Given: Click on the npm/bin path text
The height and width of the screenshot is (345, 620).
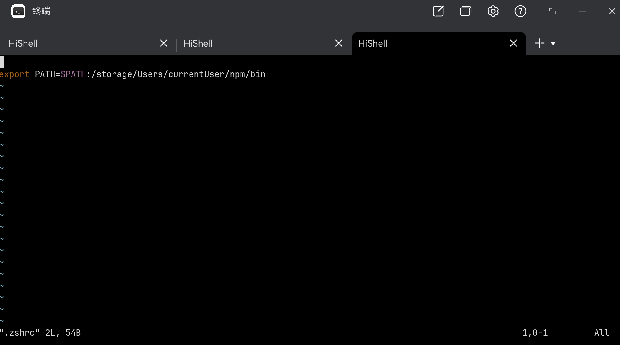Looking at the screenshot, I should [x=248, y=74].
